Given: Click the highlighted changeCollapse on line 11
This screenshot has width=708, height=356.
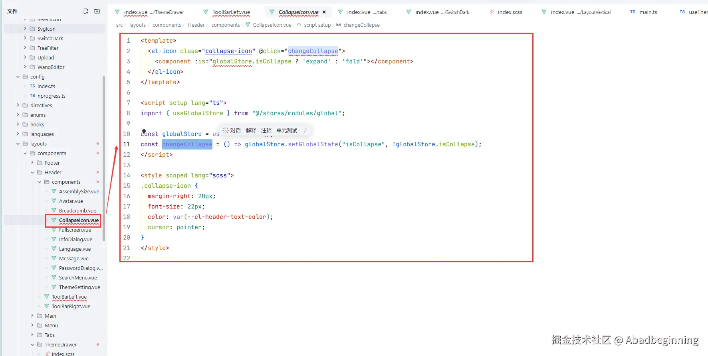Looking at the screenshot, I should (187, 144).
